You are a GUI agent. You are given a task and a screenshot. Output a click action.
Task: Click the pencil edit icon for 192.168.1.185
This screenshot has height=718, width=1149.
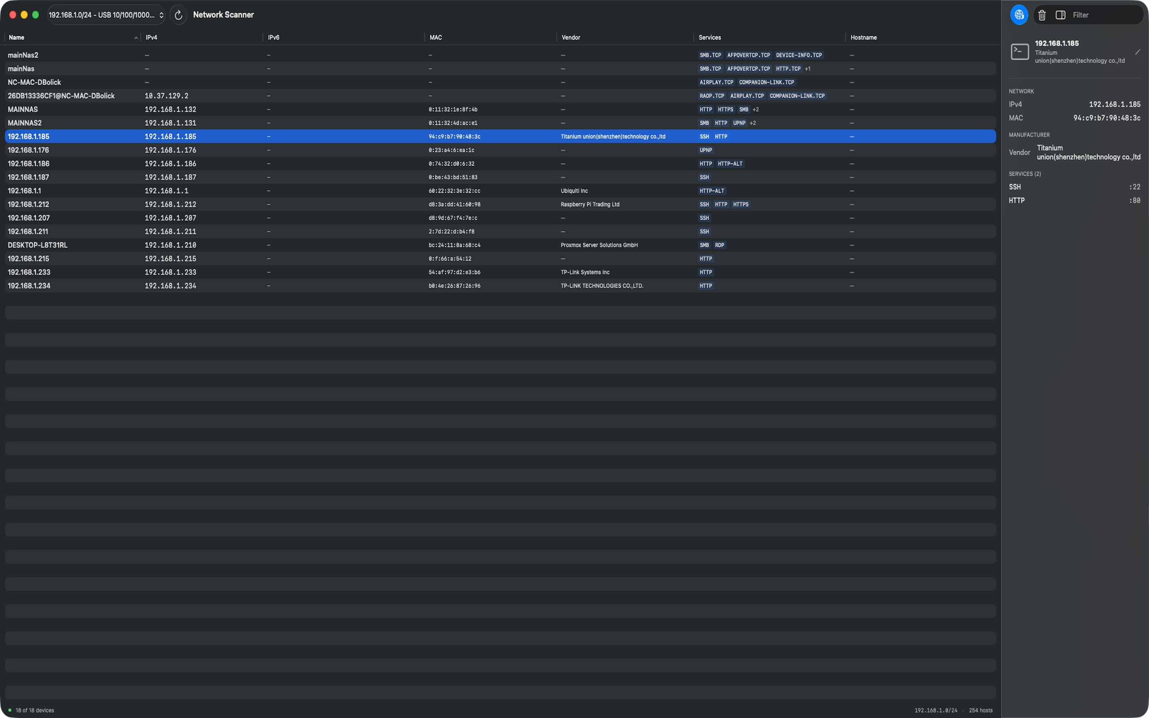pyautogui.click(x=1137, y=52)
